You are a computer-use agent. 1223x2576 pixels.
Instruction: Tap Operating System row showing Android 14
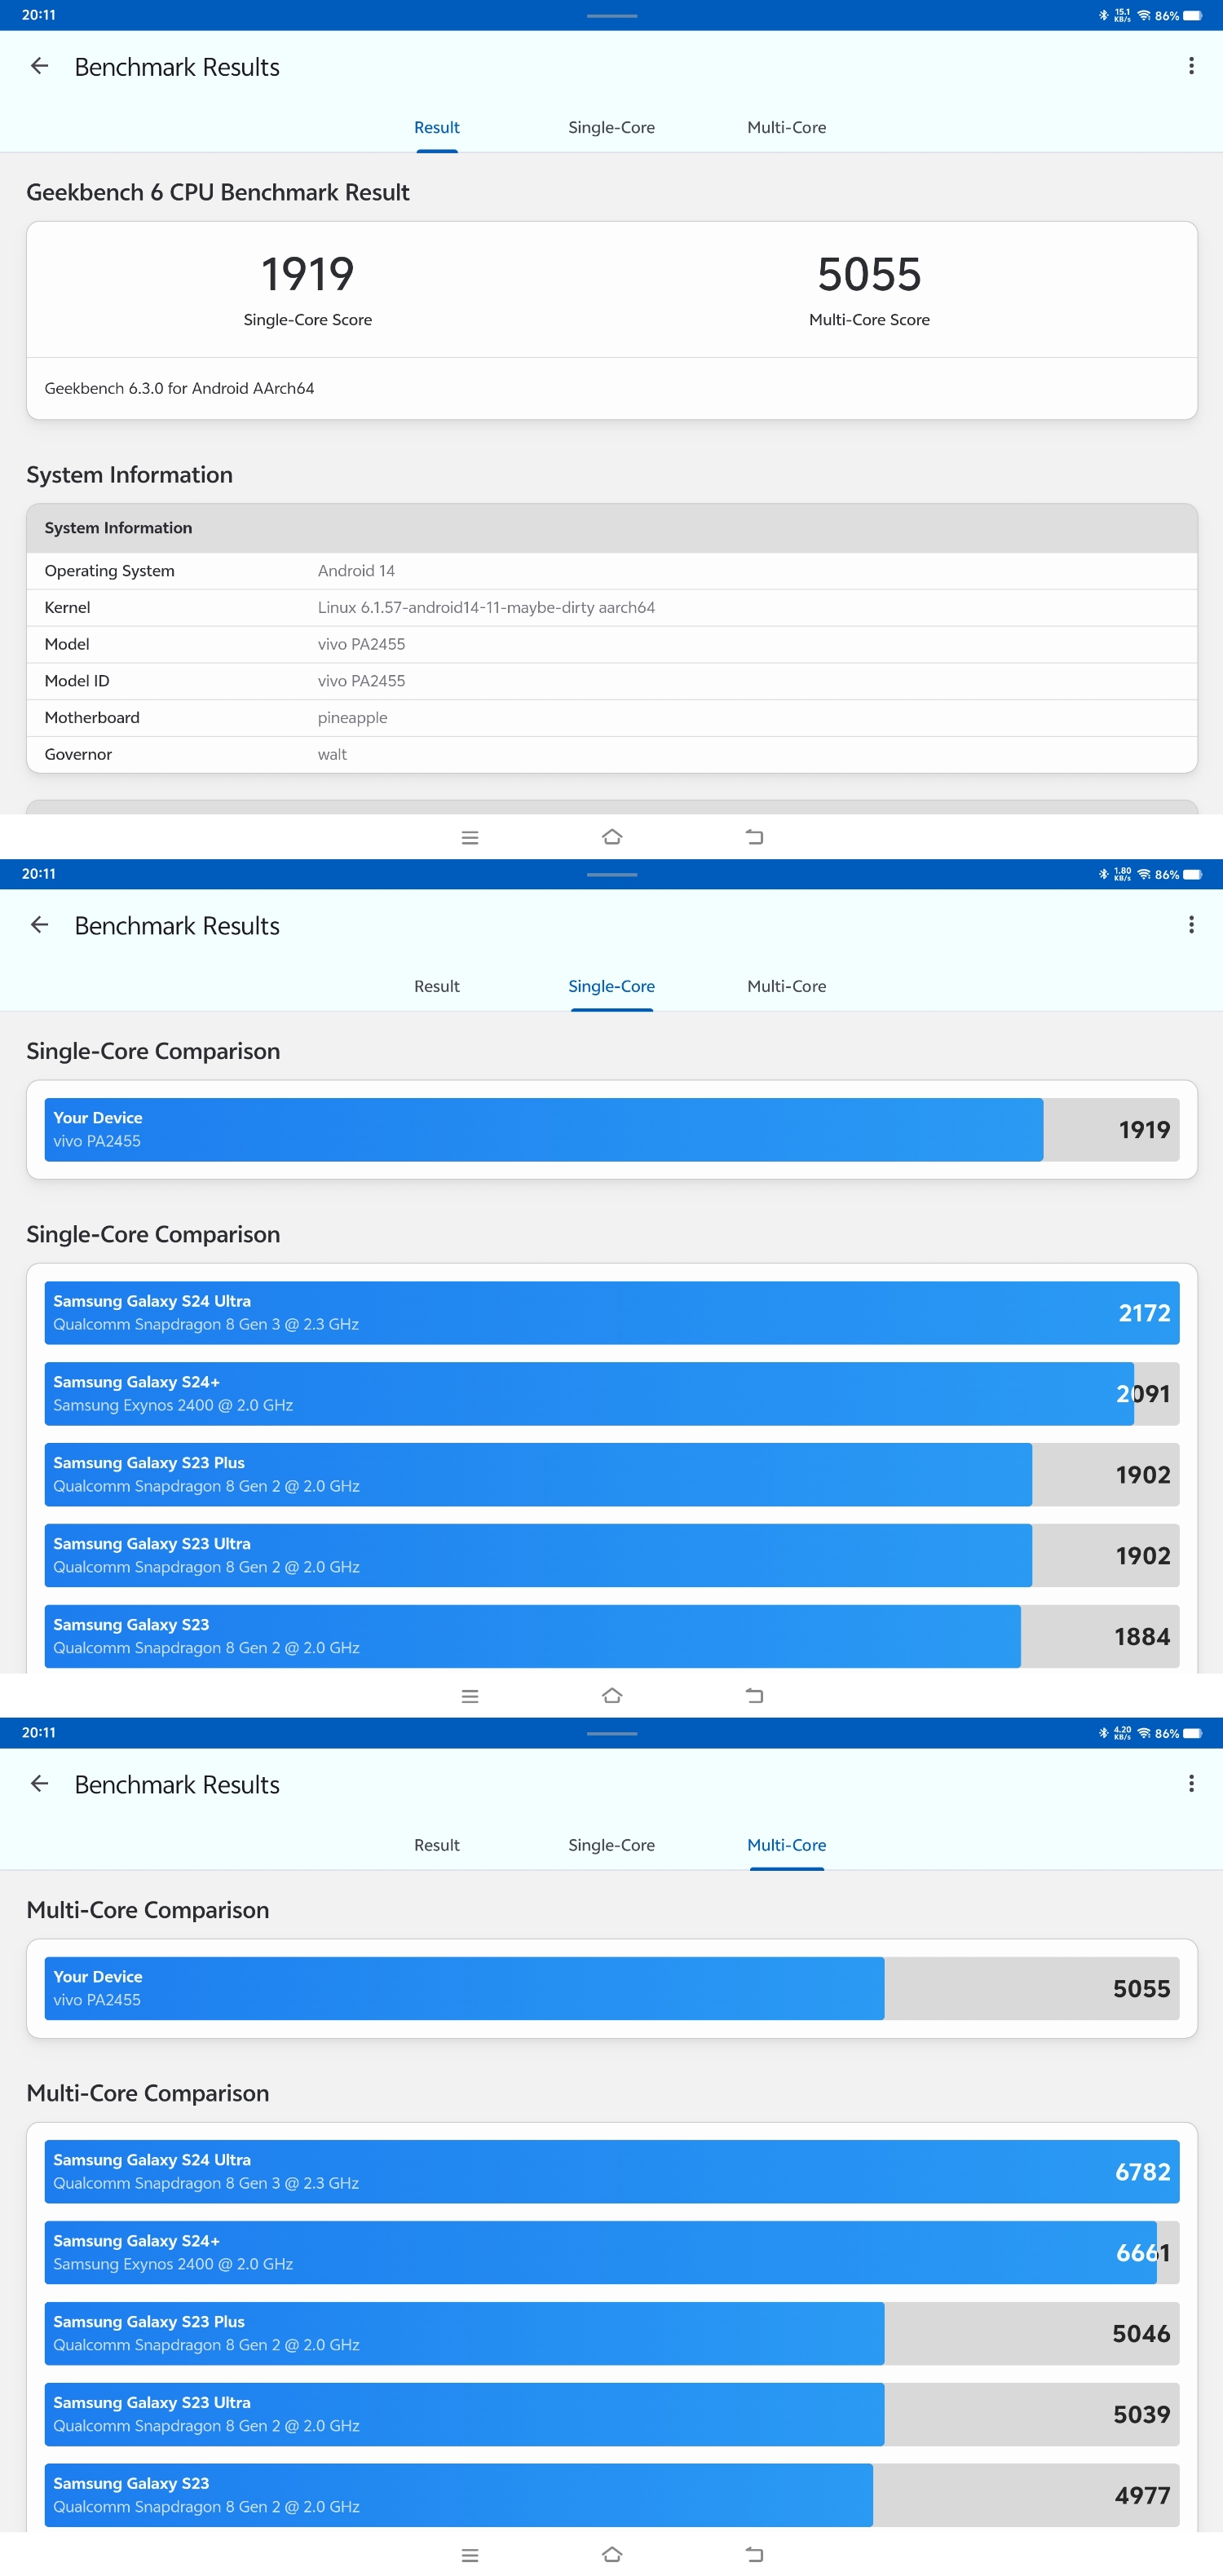[612, 571]
